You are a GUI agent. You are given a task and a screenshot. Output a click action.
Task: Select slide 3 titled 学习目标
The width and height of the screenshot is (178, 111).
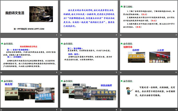(x=149, y=17)
